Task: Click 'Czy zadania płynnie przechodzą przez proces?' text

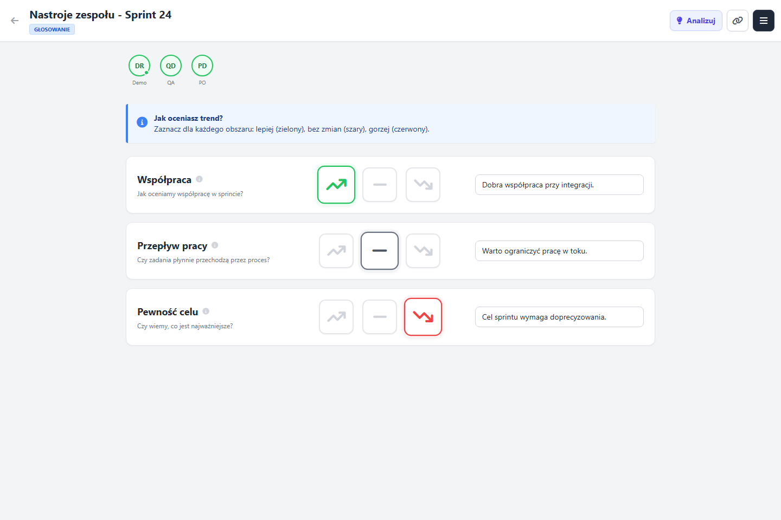Action: point(203,260)
